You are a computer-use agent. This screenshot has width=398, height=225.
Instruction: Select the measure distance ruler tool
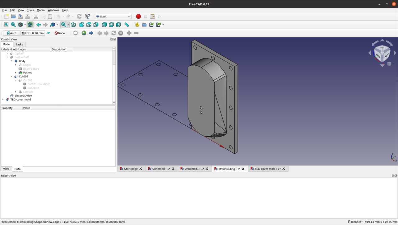coord(127,25)
